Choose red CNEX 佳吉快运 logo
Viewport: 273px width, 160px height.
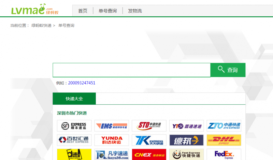[x=149, y=154]
